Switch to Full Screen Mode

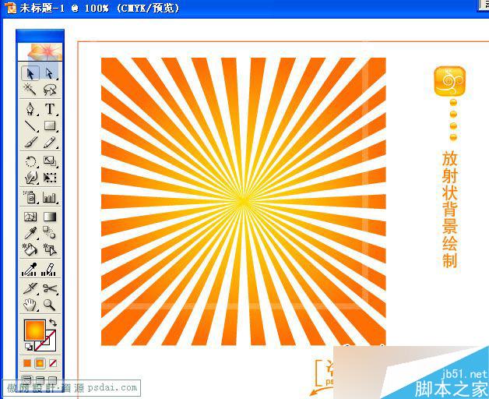[x=53, y=380]
